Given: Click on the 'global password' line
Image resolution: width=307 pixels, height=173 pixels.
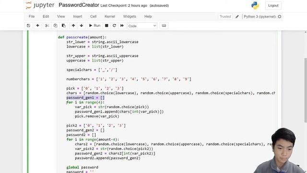Looking at the screenshot, I should pyautogui.click(x=82, y=167).
